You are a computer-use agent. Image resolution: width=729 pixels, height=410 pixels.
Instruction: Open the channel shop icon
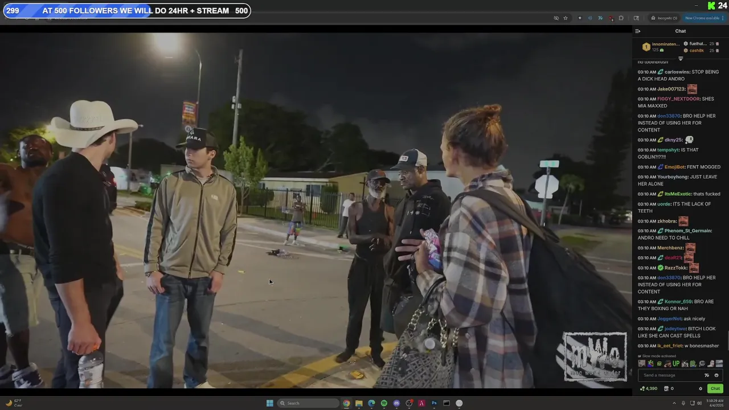[x=666, y=388]
